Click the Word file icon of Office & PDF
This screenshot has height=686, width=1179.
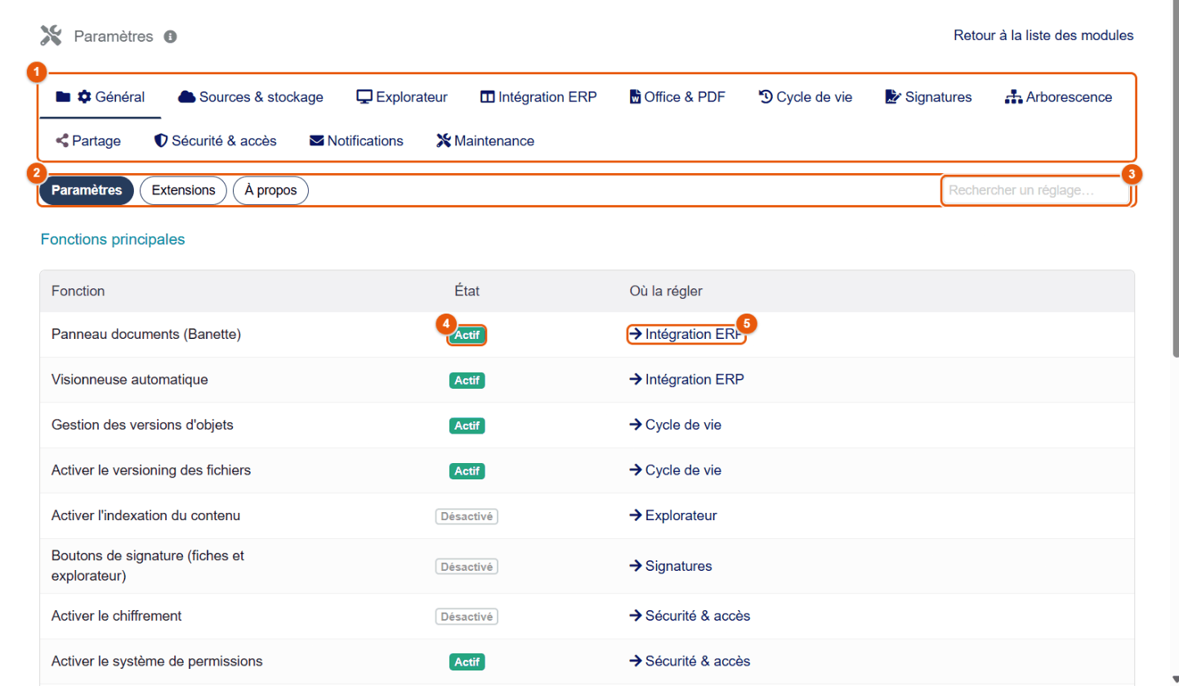coord(636,97)
